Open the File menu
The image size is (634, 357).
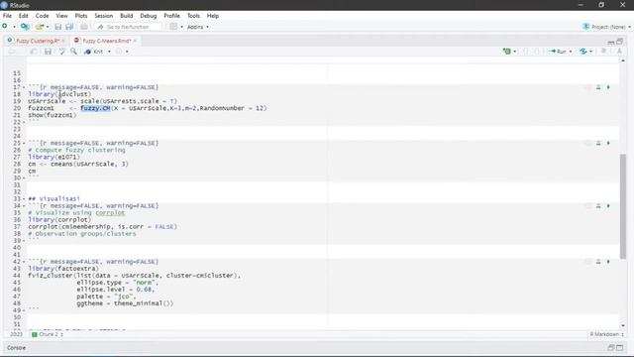tap(7, 16)
